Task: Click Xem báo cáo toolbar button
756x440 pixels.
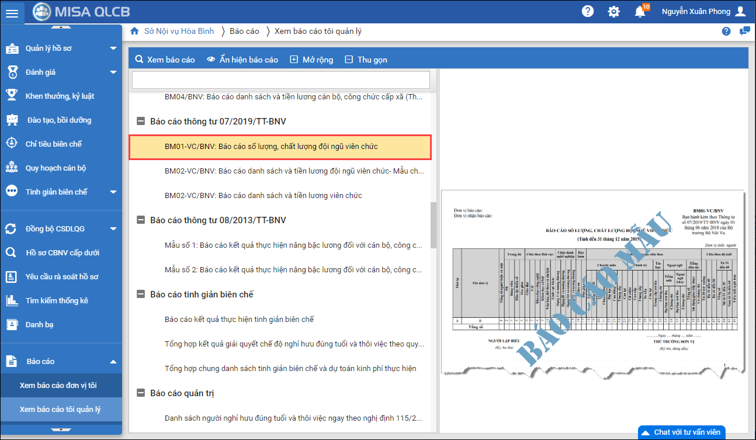Action: 165,60
